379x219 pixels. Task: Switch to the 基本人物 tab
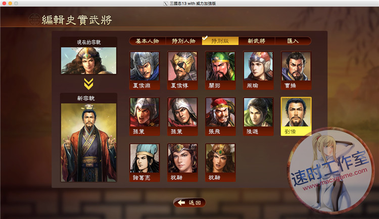147,41
